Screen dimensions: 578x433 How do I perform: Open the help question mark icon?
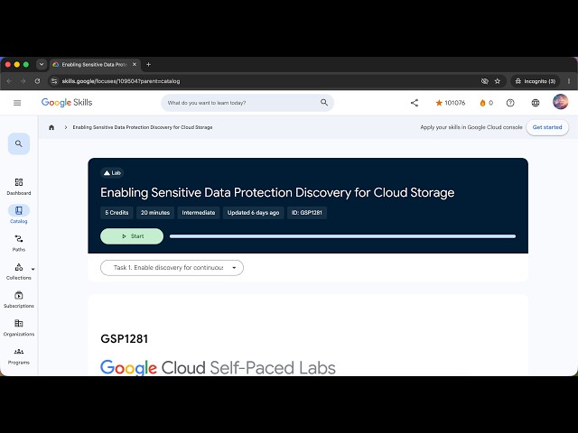[510, 103]
